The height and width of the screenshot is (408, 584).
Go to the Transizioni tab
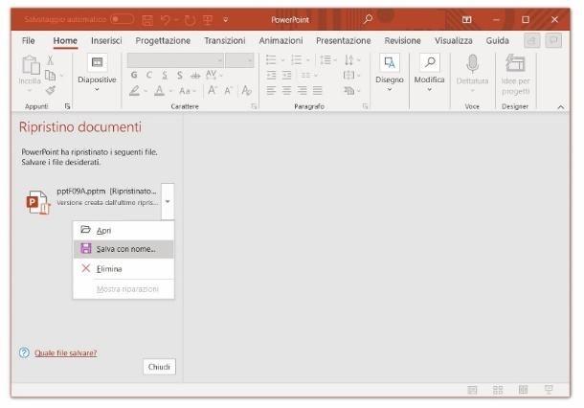(x=225, y=40)
